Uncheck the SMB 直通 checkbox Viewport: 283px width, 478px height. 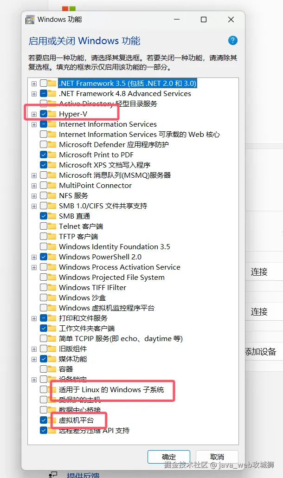coord(44,216)
